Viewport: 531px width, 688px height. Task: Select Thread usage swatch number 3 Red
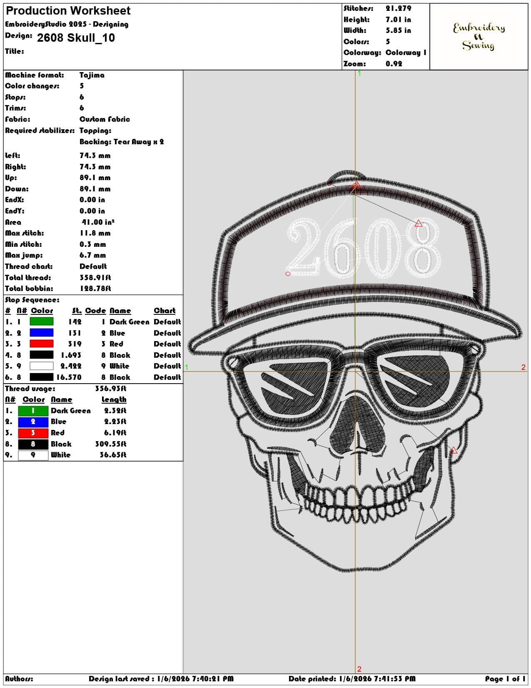(x=33, y=433)
